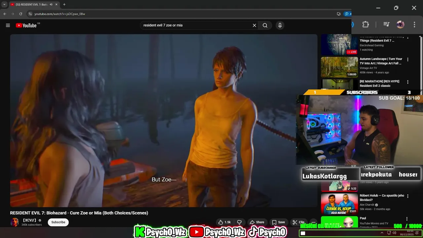Go back with browser back arrow
The image size is (423, 238).
click(5, 14)
